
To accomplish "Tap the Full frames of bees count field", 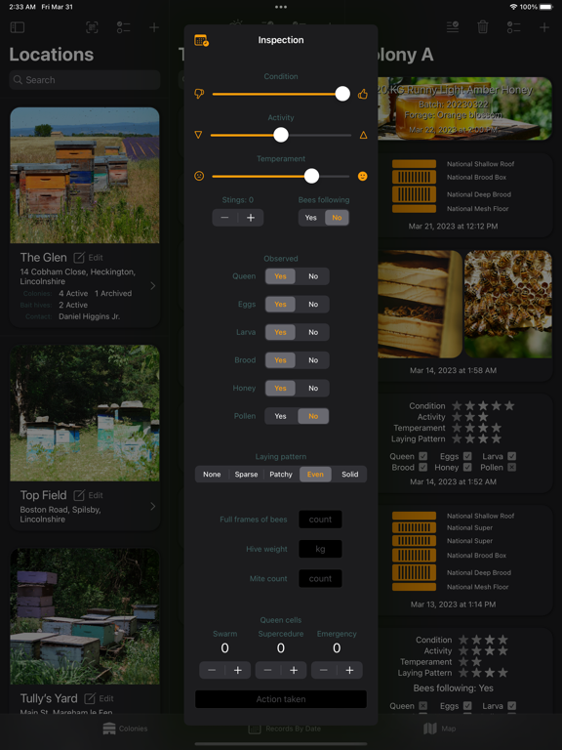I will (x=320, y=520).
